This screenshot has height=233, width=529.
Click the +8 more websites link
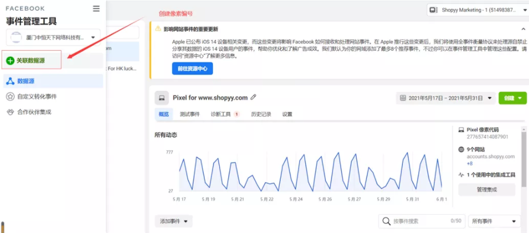[469, 163]
